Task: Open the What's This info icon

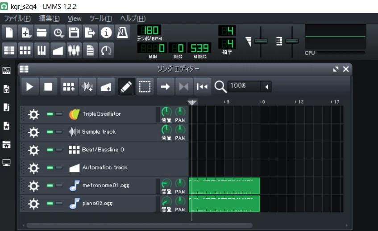Action: click(106, 32)
